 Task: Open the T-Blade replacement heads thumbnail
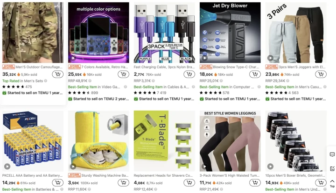click(x=164, y=141)
